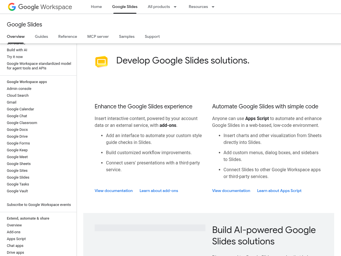Screen dimensions: 341x256
Task: Click the 'Develop Google Slides solutions.' heading
Action: (x=183, y=60)
